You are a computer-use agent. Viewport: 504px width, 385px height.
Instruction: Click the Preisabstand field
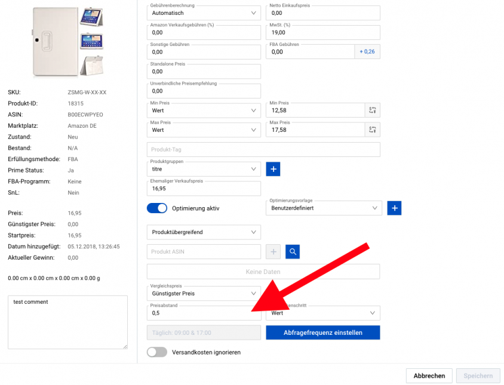(204, 313)
